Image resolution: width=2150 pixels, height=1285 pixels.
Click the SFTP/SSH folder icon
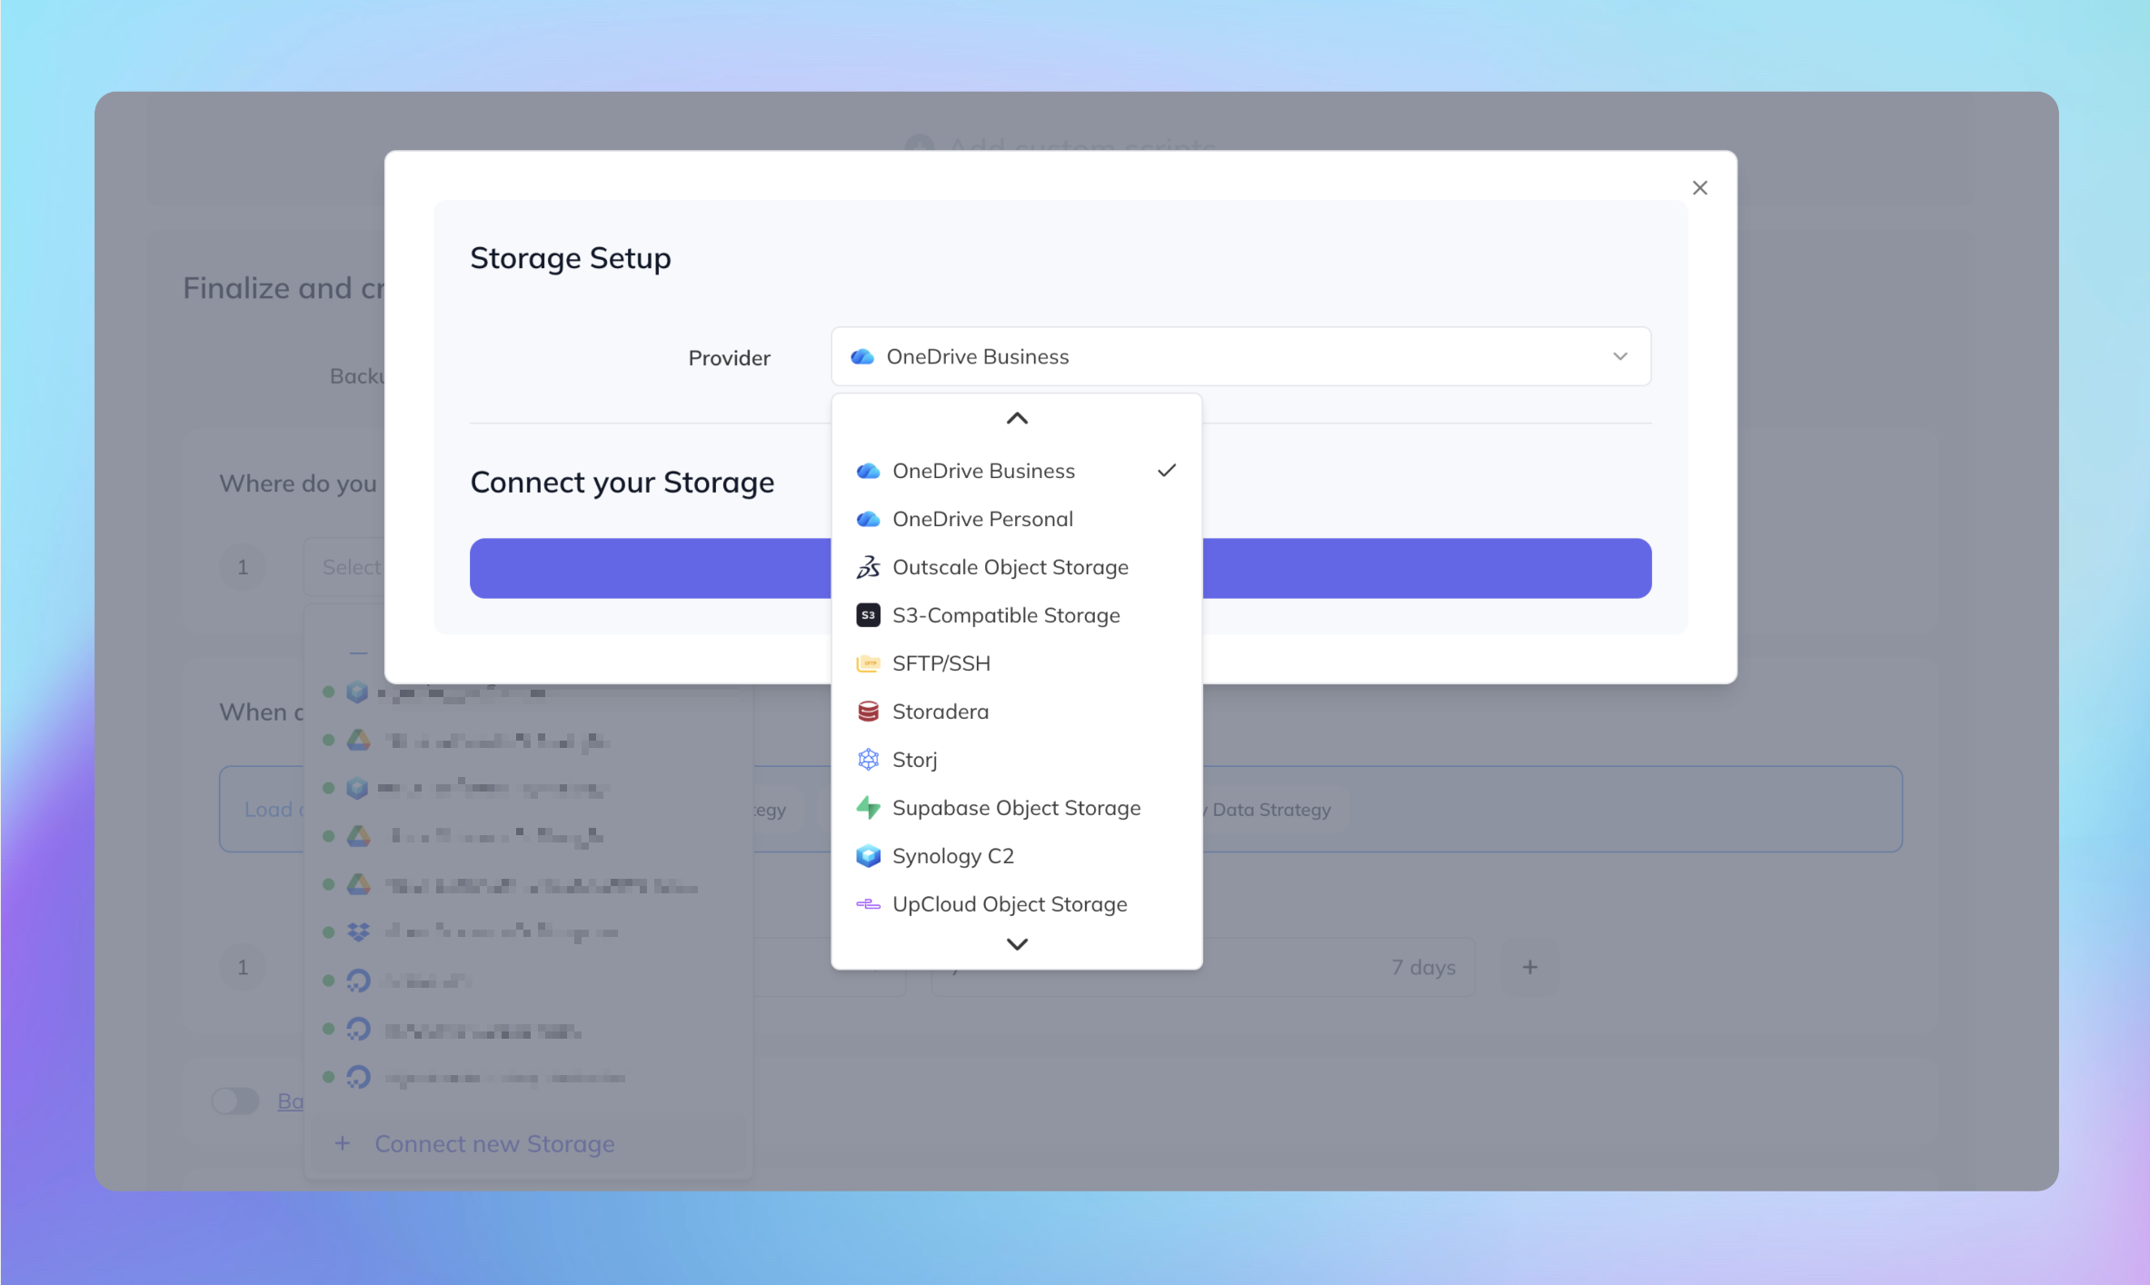pos(868,663)
